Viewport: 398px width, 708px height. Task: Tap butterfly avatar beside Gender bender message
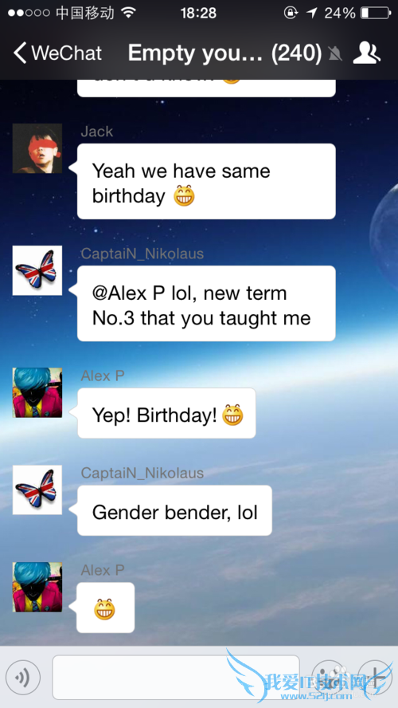coord(37,490)
